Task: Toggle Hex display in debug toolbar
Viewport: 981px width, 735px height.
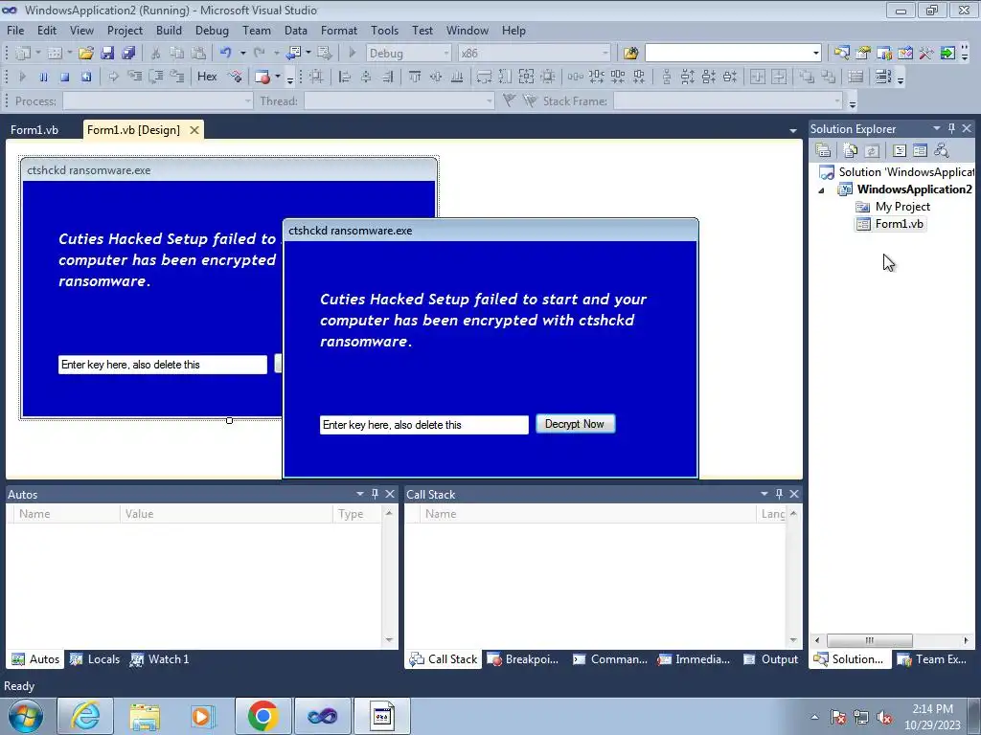Action: (x=207, y=77)
